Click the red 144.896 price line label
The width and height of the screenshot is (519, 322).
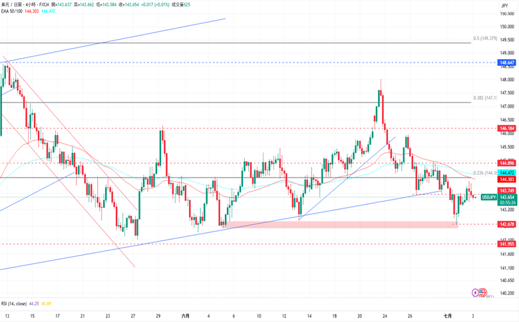(x=507, y=163)
